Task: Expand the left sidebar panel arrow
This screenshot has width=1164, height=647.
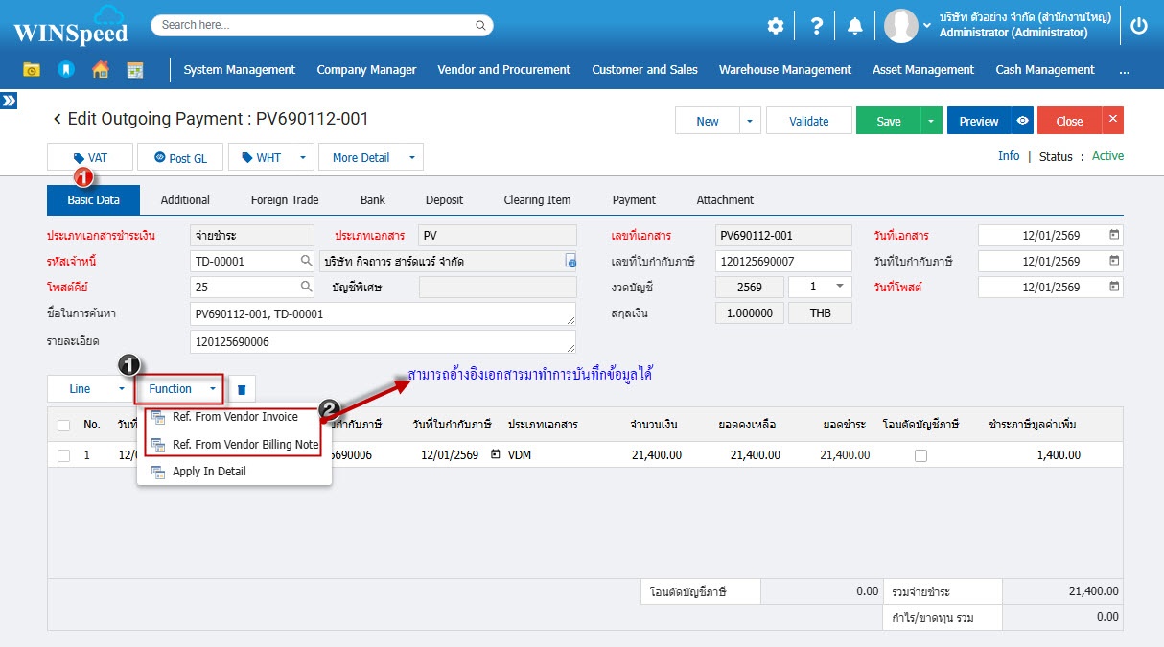Action: 9,101
